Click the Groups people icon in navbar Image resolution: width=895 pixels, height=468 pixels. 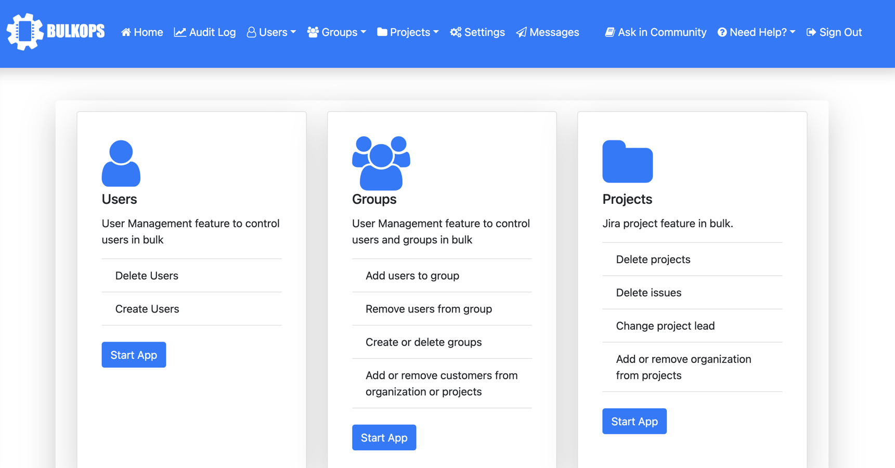(x=313, y=32)
